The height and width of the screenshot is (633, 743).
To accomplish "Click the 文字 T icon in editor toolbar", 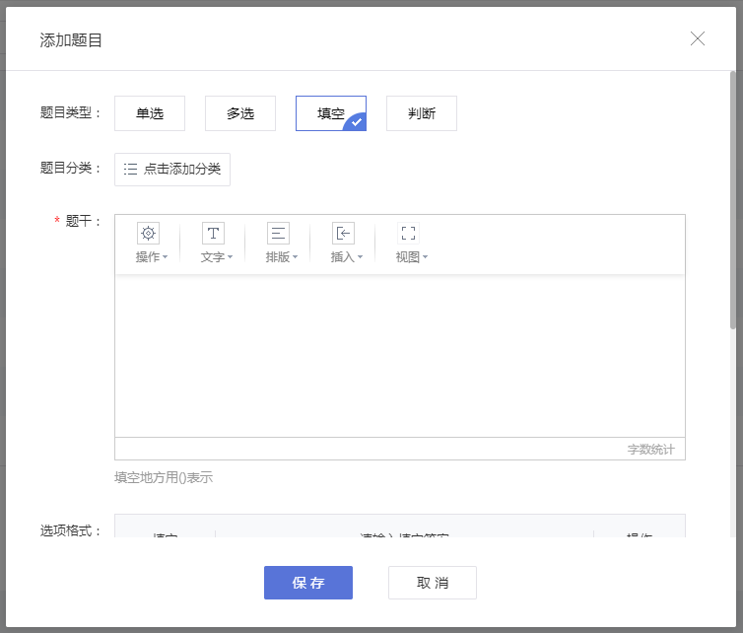I will coord(213,234).
